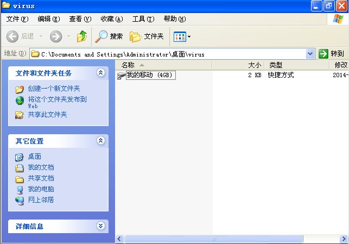Collapse the 文件和文件夹任务 panel
Image resolution: width=349 pixels, height=244 pixels.
101,72
